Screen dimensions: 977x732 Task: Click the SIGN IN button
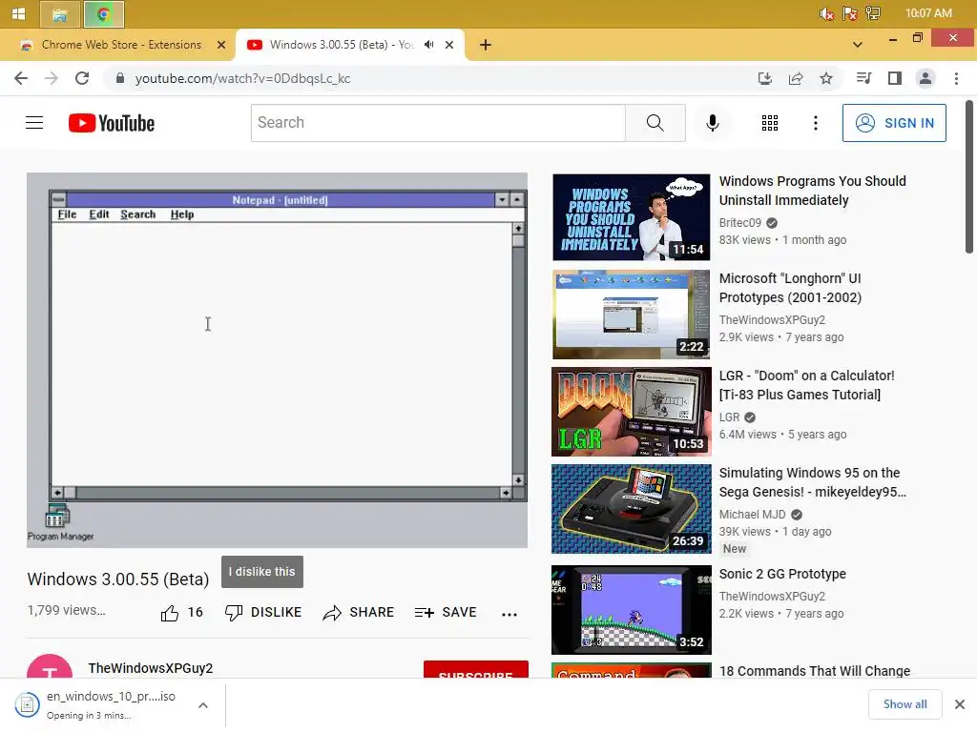tap(894, 123)
